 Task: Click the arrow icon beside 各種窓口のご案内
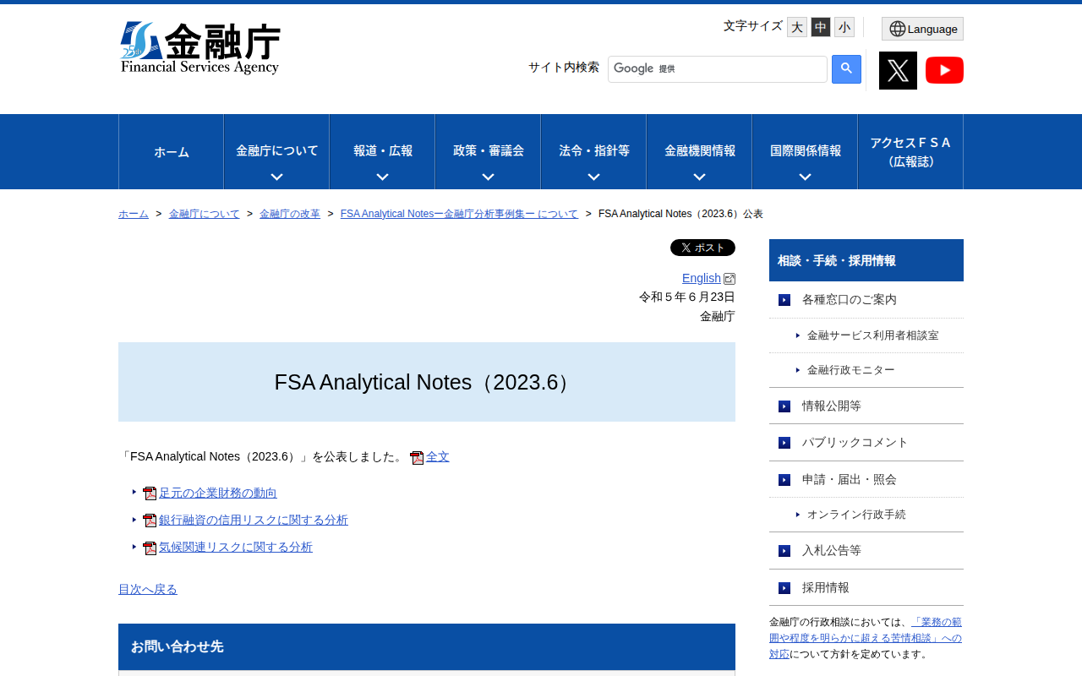point(784,300)
